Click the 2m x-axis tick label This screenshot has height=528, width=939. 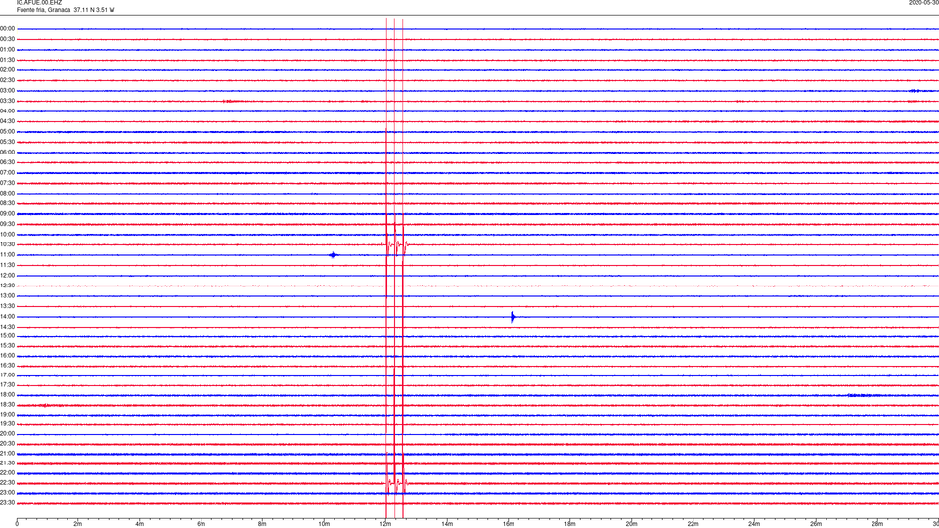pyautogui.click(x=78, y=524)
